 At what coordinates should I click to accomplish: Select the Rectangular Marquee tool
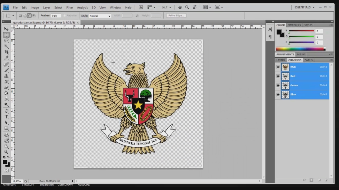click(x=6, y=35)
